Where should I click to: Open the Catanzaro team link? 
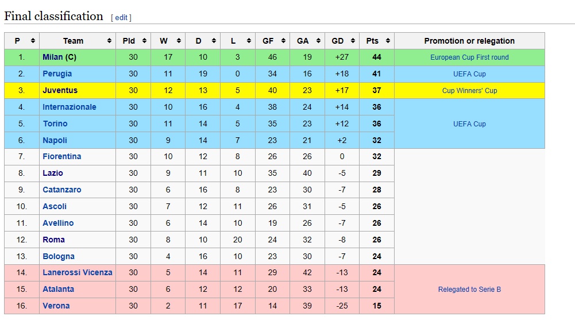[x=62, y=190]
